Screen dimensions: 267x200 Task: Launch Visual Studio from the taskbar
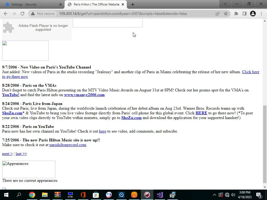pos(160,195)
